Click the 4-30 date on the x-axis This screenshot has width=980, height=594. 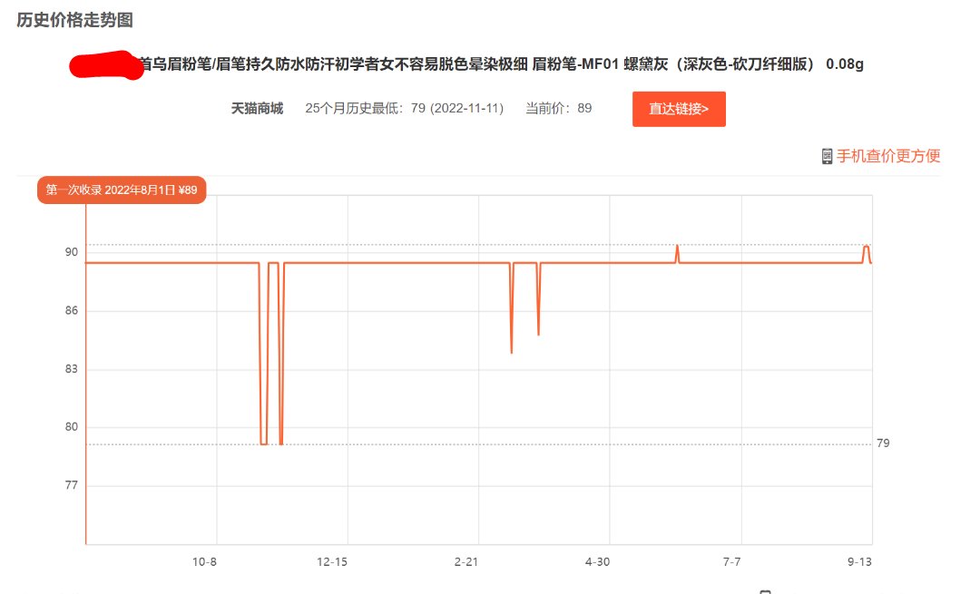pyautogui.click(x=597, y=562)
